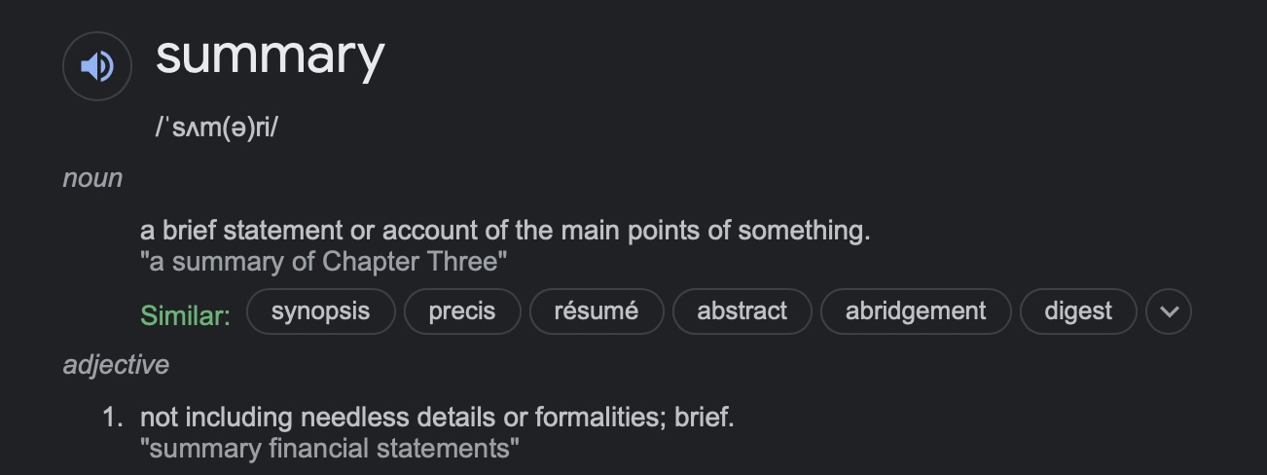Viewport: 1267px width, 475px height.
Task: Click the adjective part-of-speech label
Action: tap(116, 365)
